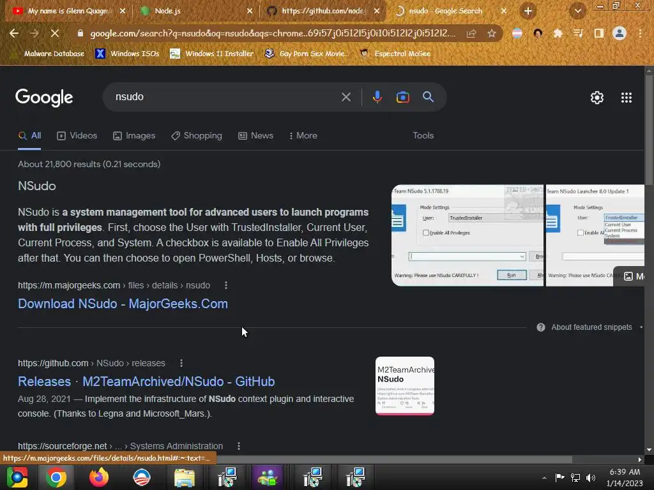The width and height of the screenshot is (654, 490).
Task: Open search Tools
Action: (423, 136)
